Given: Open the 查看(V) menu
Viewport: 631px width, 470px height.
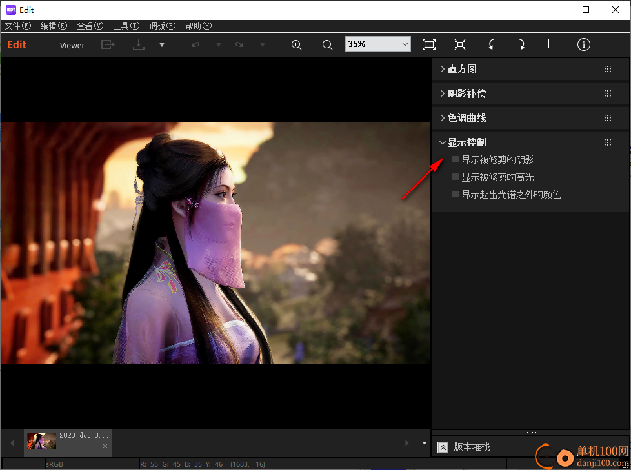Looking at the screenshot, I should tap(90, 26).
